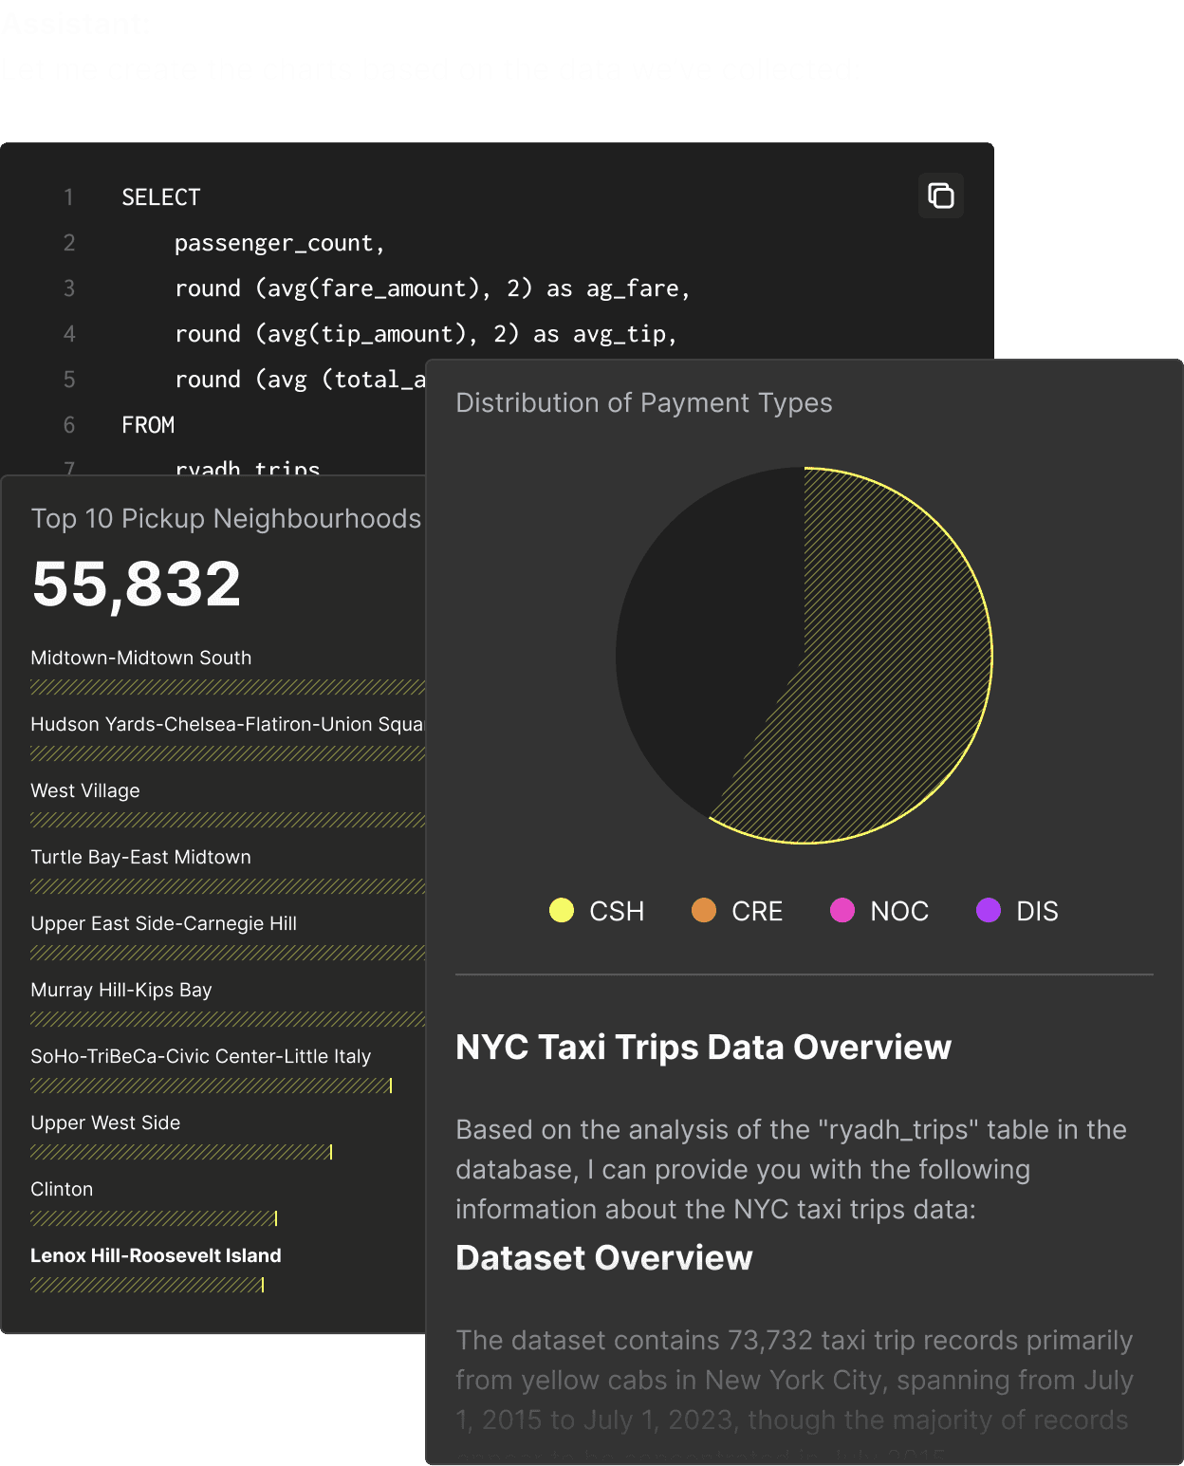Screen dimensions: 1184x1466
Task: Click the DIS legend label
Action: point(1037,911)
